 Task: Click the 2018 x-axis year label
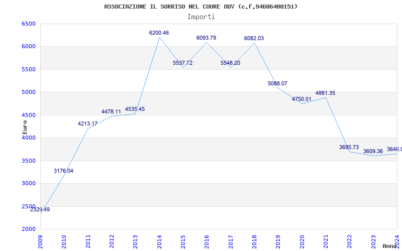tap(254, 242)
